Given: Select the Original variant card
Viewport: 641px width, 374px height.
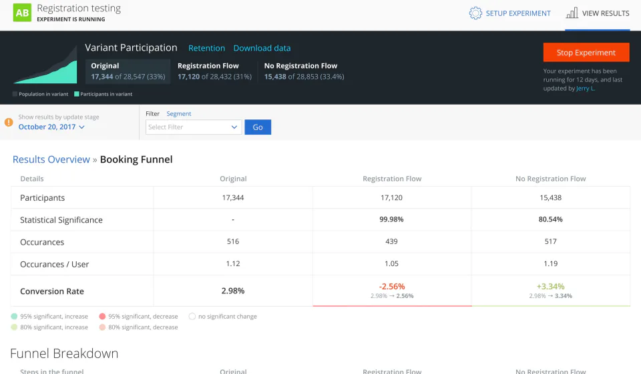Looking at the screenshot, I should point(128,71).
